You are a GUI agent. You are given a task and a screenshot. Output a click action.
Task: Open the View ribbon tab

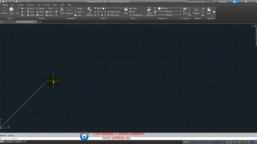coord(39,5)
